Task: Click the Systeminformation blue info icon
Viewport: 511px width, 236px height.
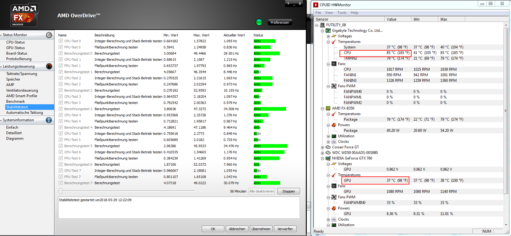Action: tap(49, 120)
